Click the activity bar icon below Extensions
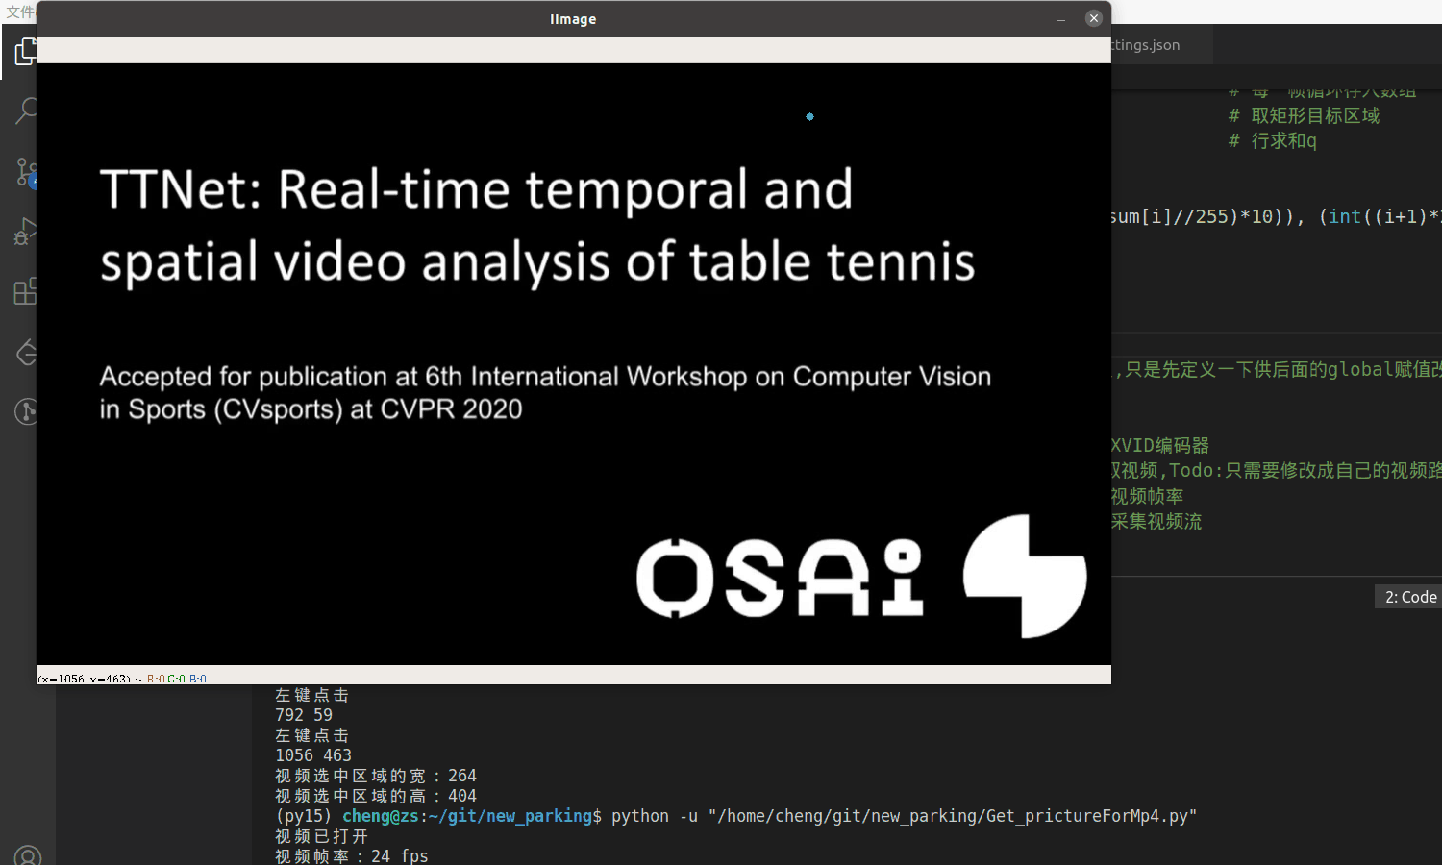Screen dimensions: 1442x865 (x=25, y=352)
